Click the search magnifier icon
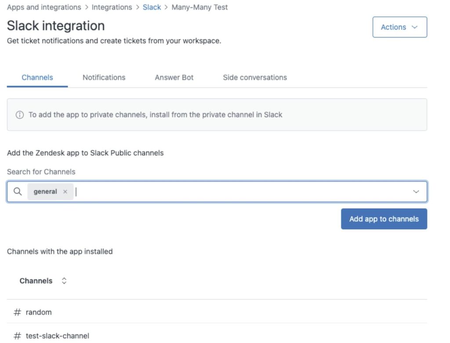450x343 pixels. (18, 191)
